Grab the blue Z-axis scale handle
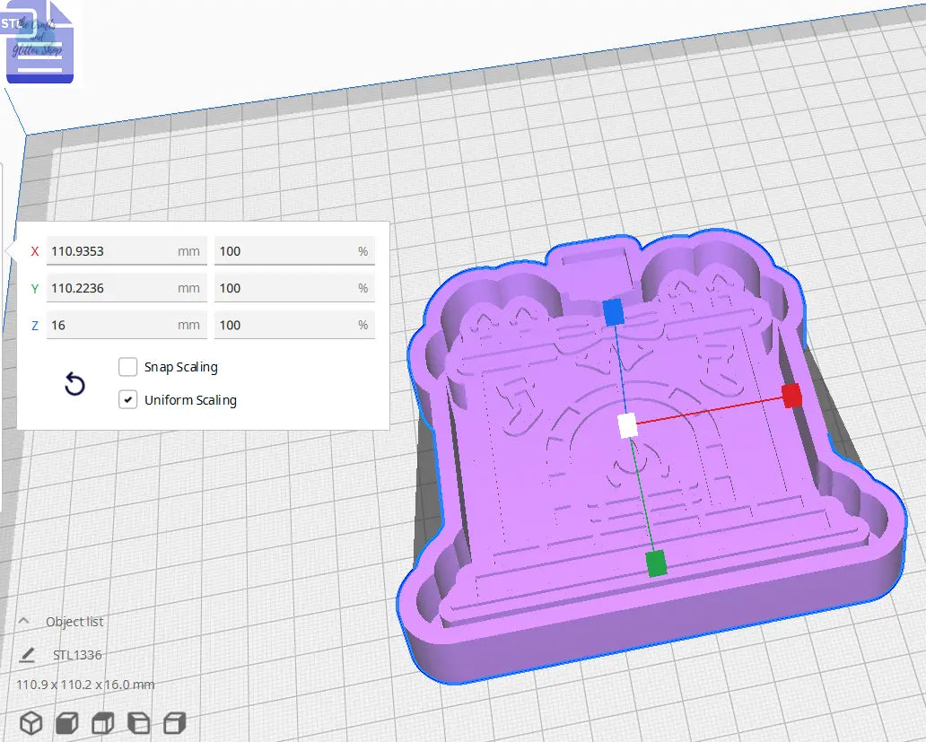The height and width of the screenshot is (742, 926). click(x=613, y=312)
